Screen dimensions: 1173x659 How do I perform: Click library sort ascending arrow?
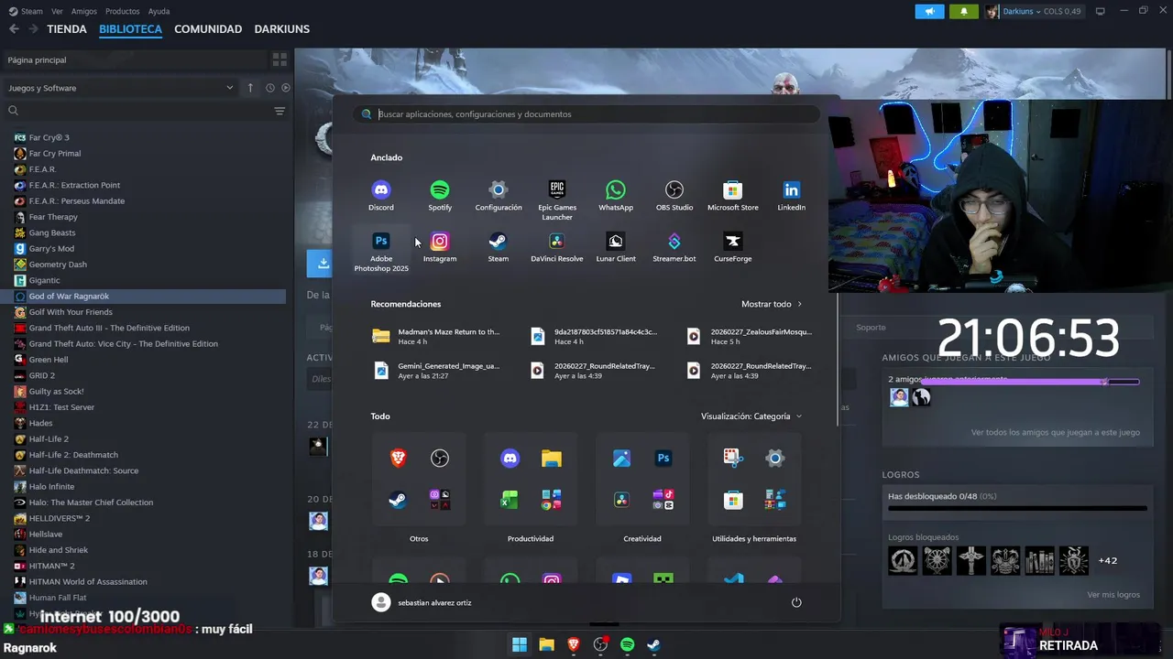click(250, 88)
